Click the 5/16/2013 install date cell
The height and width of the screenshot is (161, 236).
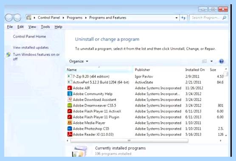(193, 134)
